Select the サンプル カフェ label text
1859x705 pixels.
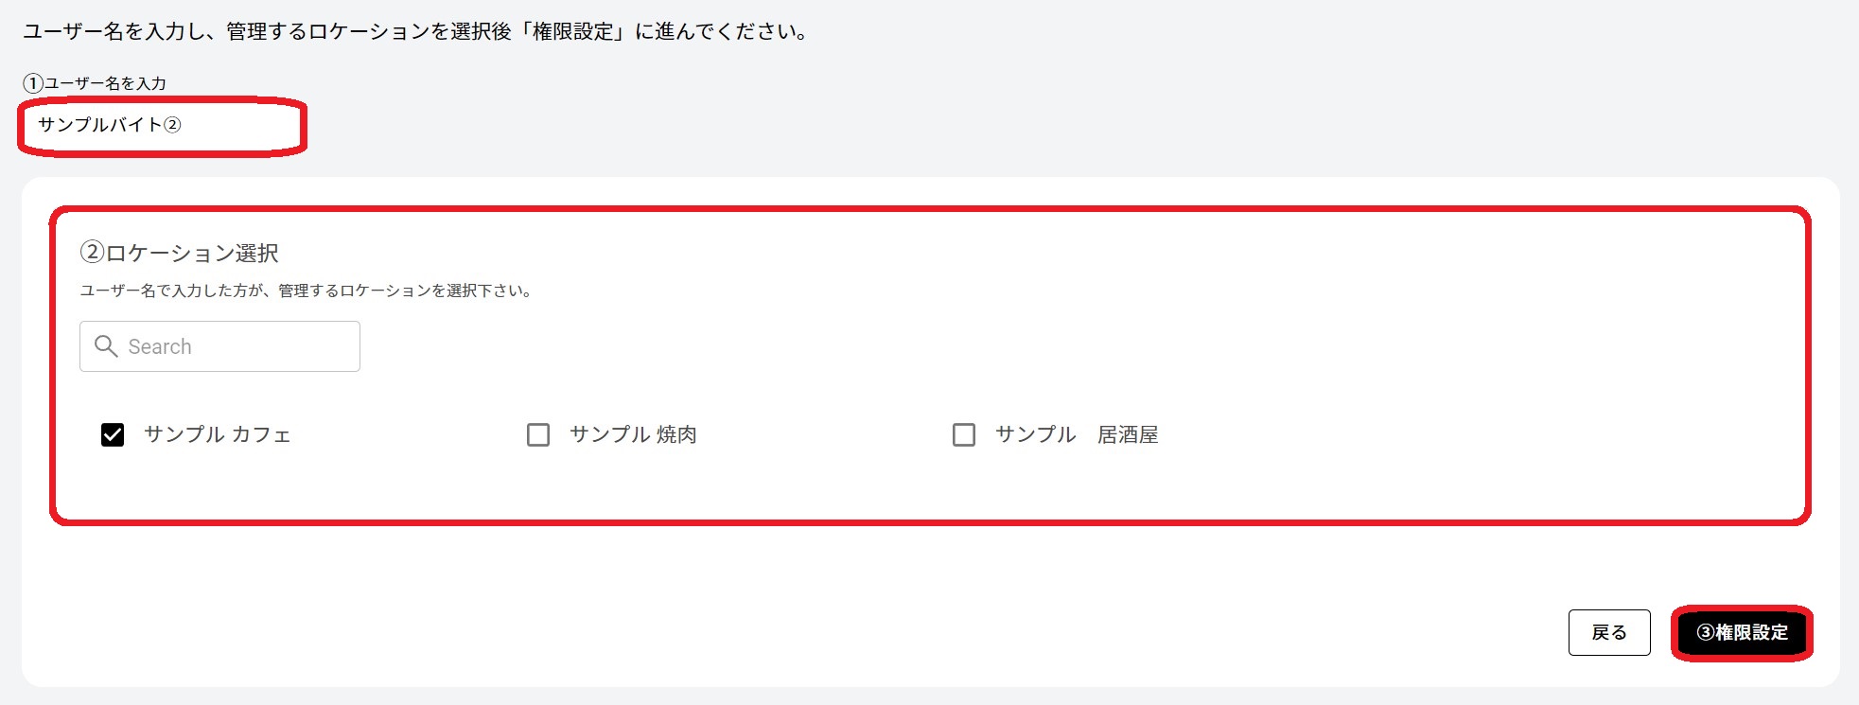(x=217, y=434)
